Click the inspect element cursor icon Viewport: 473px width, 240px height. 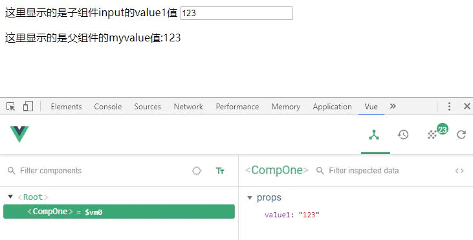pos(11,107)
